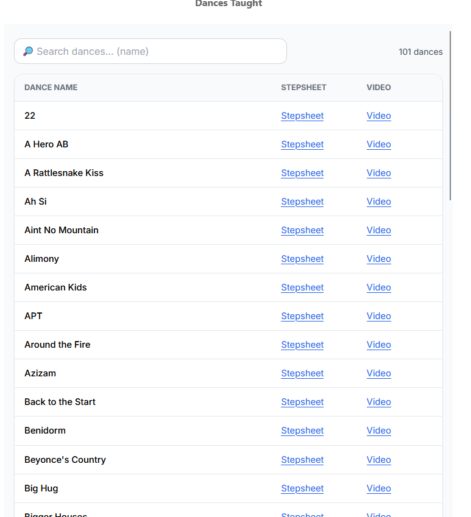
Task: Click the magnifying glass search icon
Action: coord(28,52)
